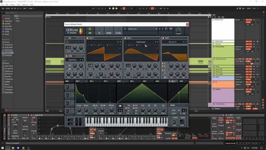The image size is (266, 150).
Task: Click the Serum MASTER volume knob
Action: [178, 30]
